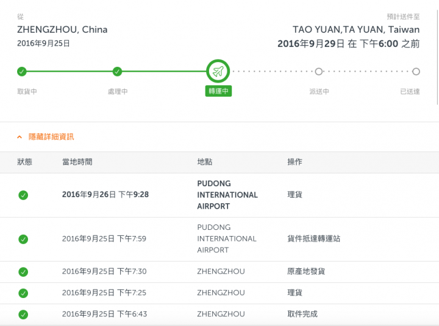Click the 操作 column header
Image resolution: width=439 pixels, height=326 pixels.
tap(295, 162)
